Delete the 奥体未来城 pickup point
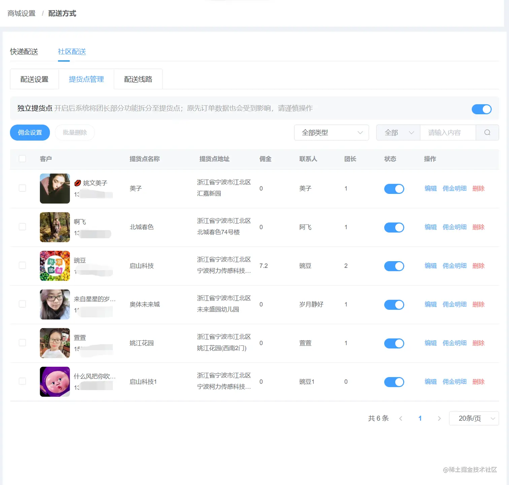Viewport: 509px width, 485px height. click(x=478, y=304)
